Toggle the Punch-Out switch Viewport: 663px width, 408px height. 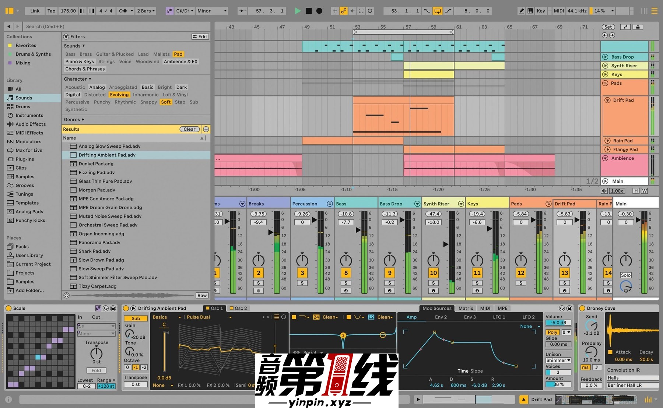tap(448, 11)
